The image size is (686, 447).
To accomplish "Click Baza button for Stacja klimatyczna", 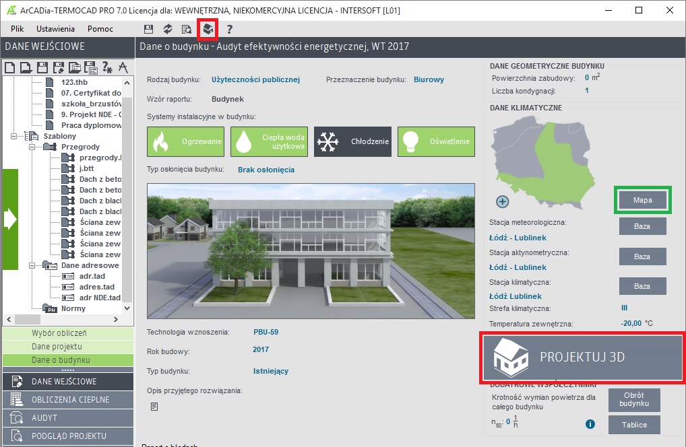I will point(642,286).
